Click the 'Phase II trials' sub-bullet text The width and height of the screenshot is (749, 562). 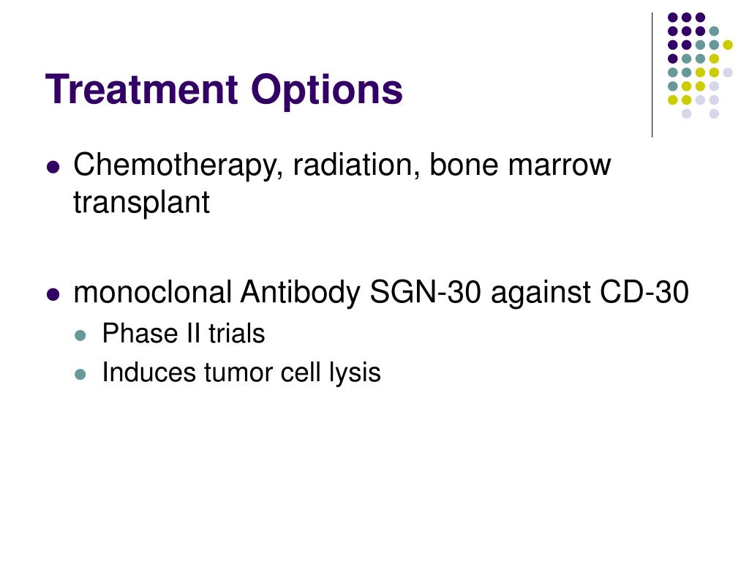pos(184,333)
